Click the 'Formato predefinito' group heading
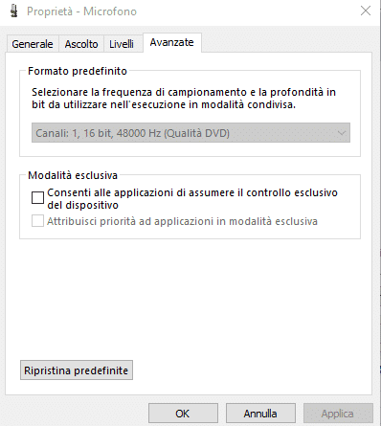 78,71
